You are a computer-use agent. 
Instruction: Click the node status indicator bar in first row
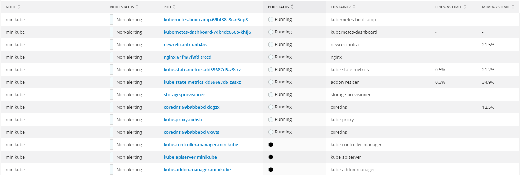(112, 19)
